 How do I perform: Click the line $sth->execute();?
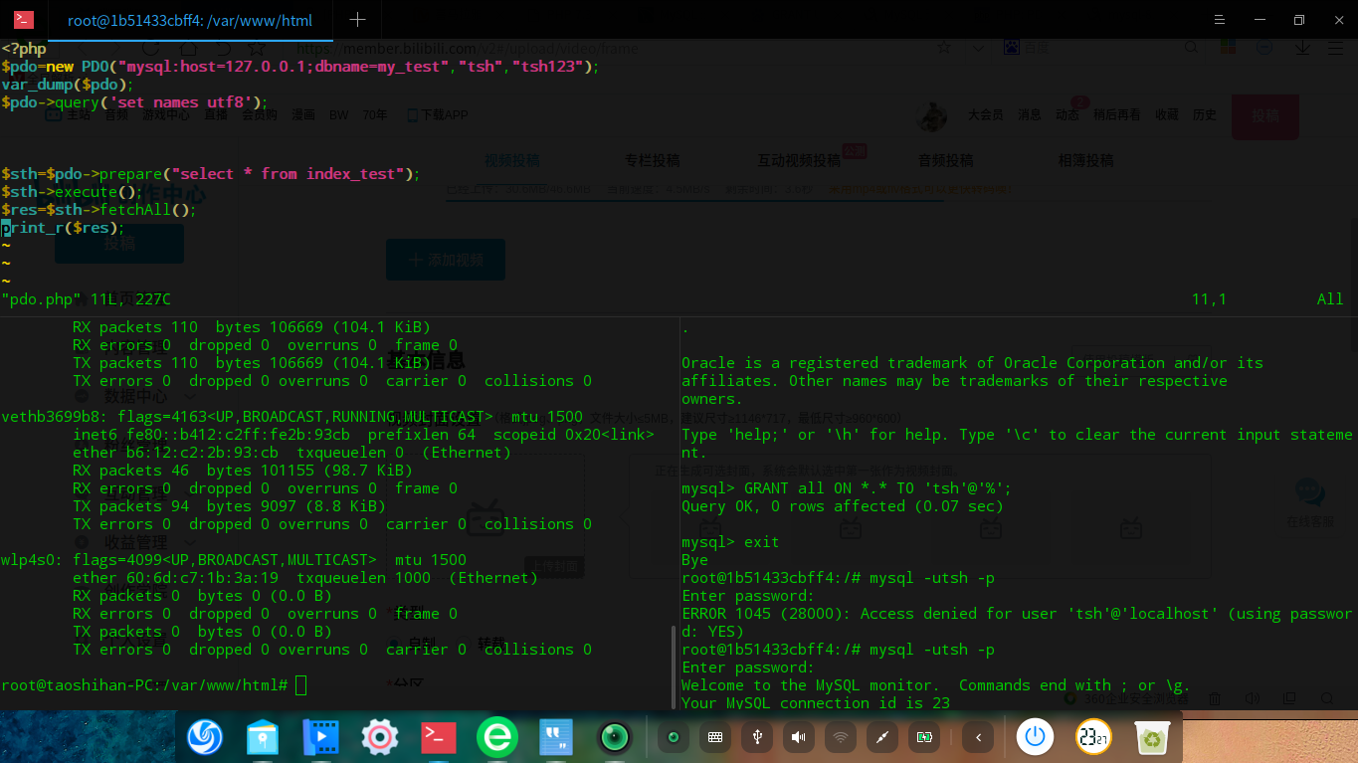click(72, 192)
